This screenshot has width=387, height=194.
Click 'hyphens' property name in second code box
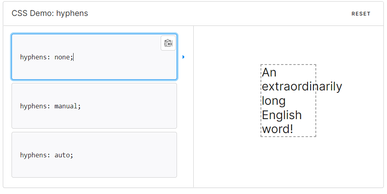pos(33,106)
